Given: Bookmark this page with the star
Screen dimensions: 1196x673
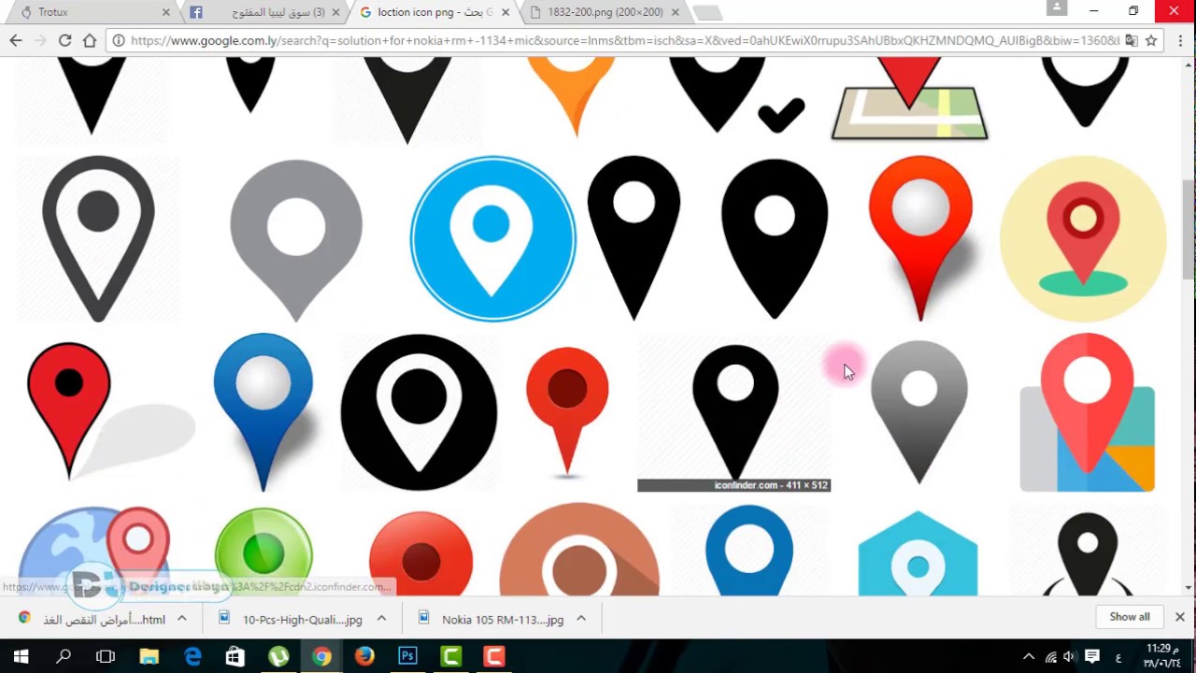Looking at the screenshot, I should click(x=1151, y=40).
